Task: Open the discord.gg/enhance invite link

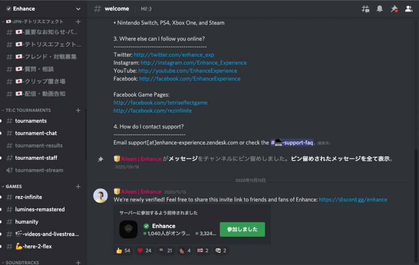Action: pyautogui.click(x=353, y=200)
